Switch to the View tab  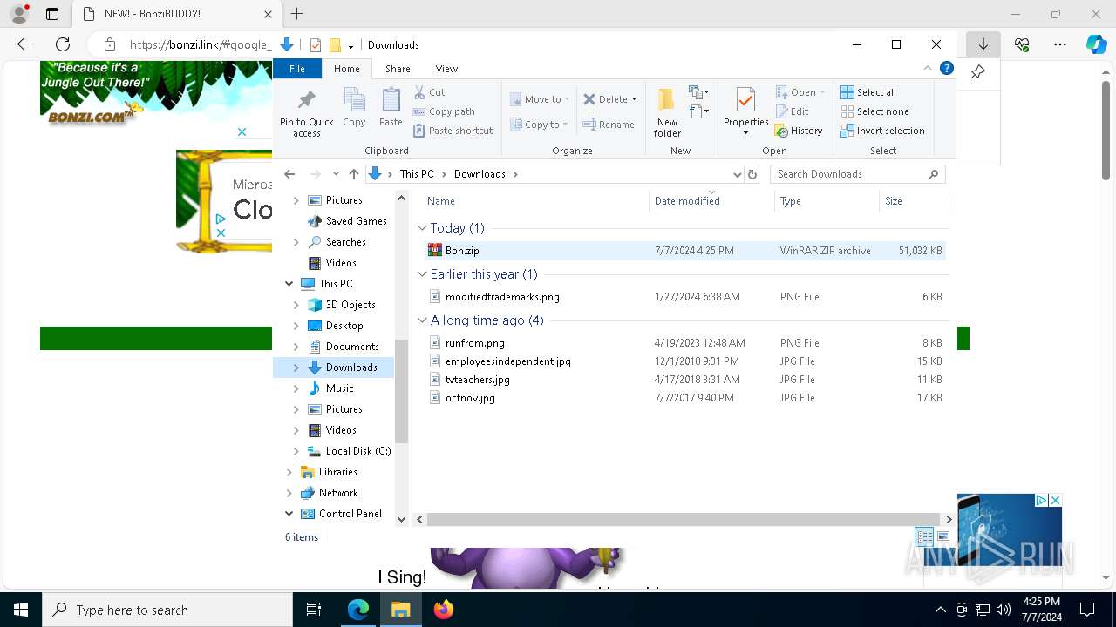(446, 69)
